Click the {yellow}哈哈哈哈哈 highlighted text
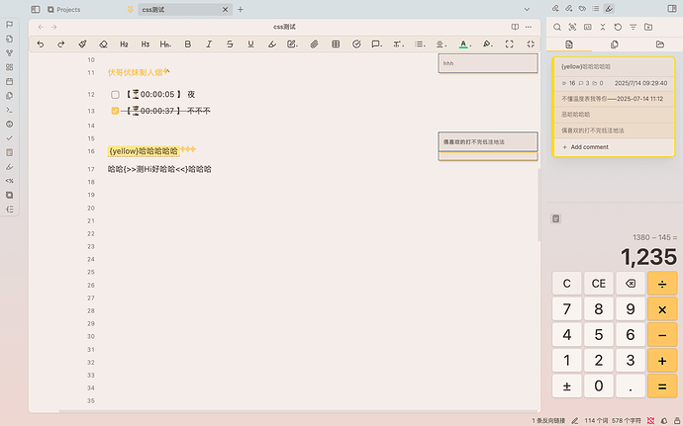 coord(144,151)
